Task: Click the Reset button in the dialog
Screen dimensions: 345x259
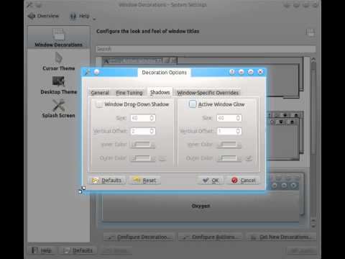Action: (x=144, y=180)
